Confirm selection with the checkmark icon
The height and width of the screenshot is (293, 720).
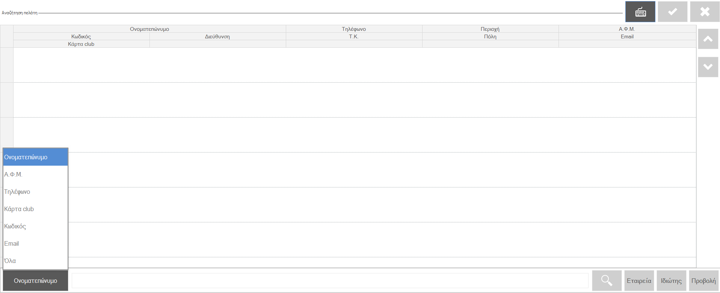tap(673, 12)
